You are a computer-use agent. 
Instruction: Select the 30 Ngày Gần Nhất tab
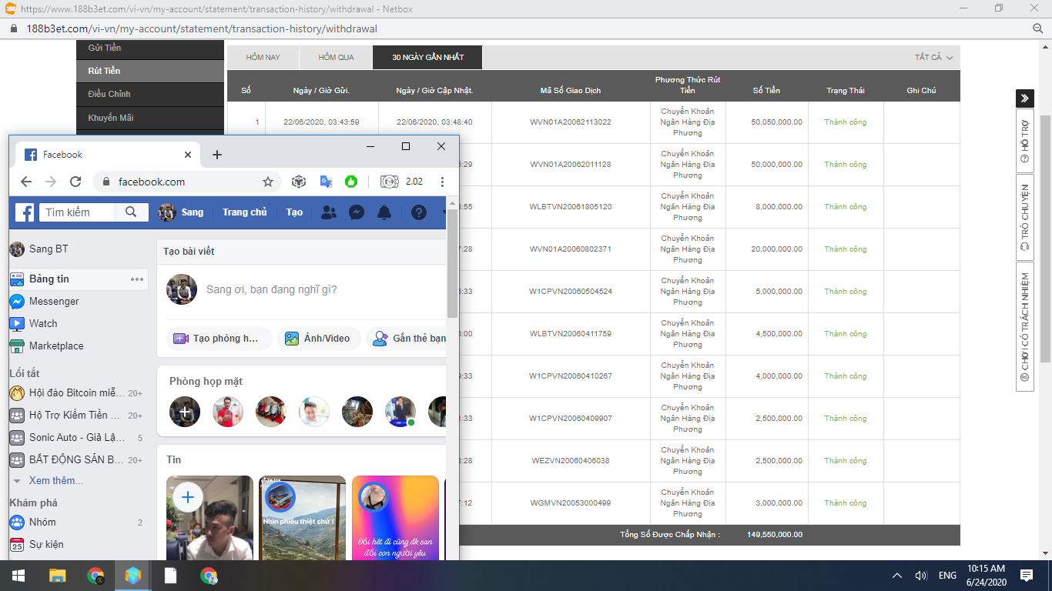428,58
